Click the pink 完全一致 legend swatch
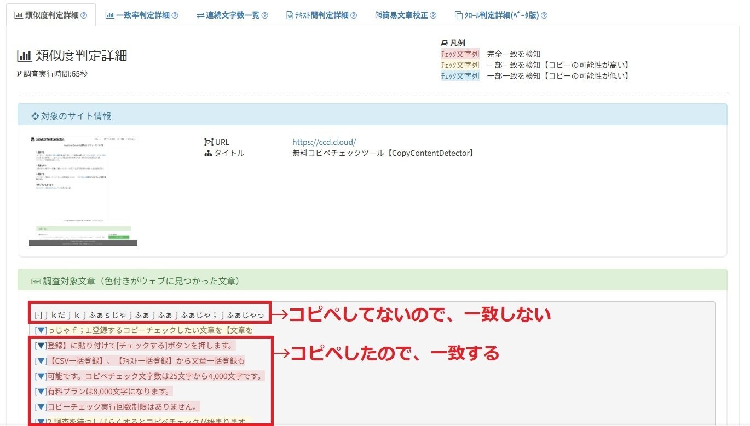Screen dimensions: 750x426 (x=460, y=54)
